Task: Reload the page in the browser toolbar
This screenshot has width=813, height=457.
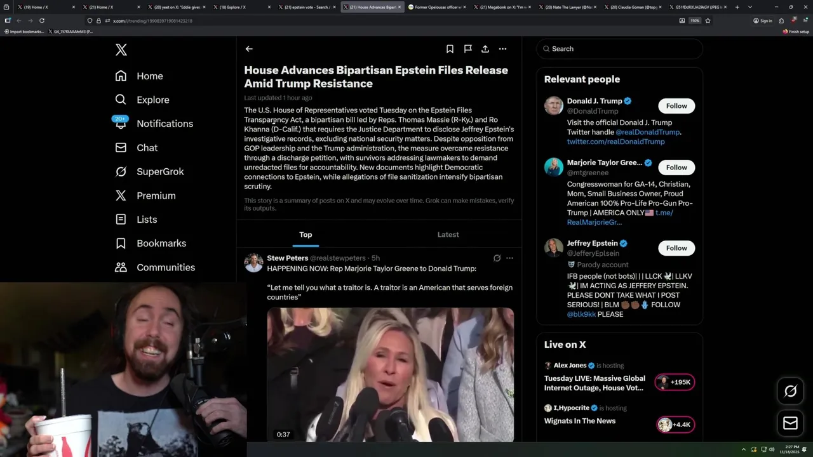Action: point(42,20)
